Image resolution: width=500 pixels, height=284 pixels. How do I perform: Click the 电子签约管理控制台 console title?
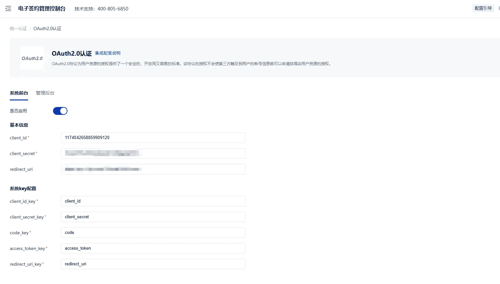coord(42,9)
